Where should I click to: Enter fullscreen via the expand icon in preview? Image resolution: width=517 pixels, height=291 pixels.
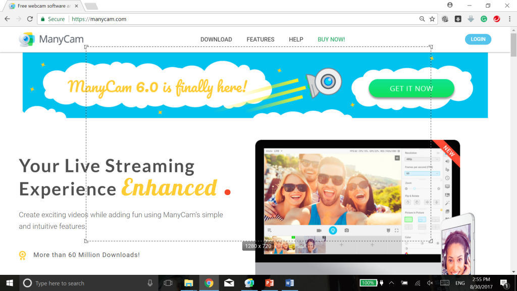pyautogui.click(x=396, y=230)
